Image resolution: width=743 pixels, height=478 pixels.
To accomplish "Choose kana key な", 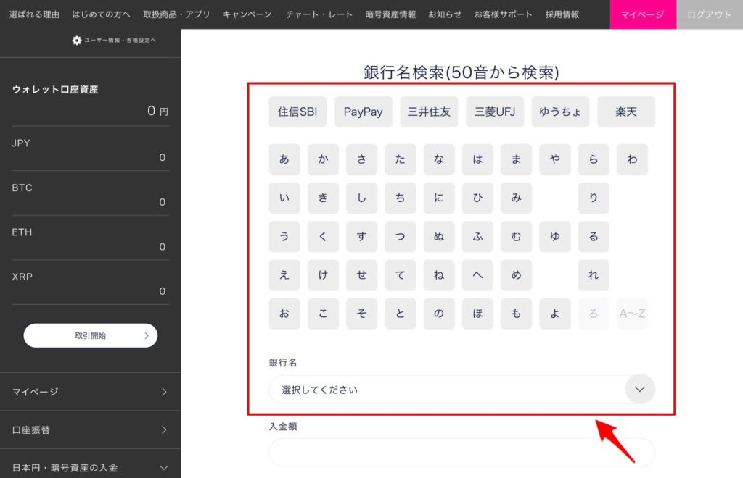I will pos(439,159).
